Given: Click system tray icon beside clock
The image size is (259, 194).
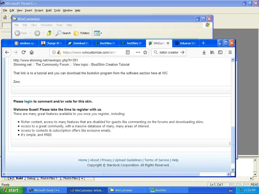Looking at the screenshot, I should [240, 190].
